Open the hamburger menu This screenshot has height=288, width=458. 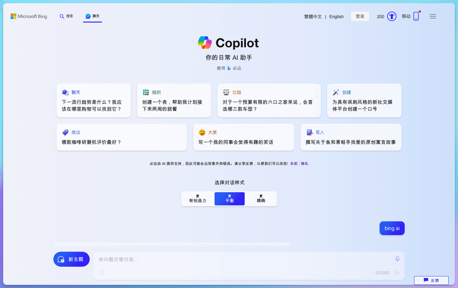433,16
